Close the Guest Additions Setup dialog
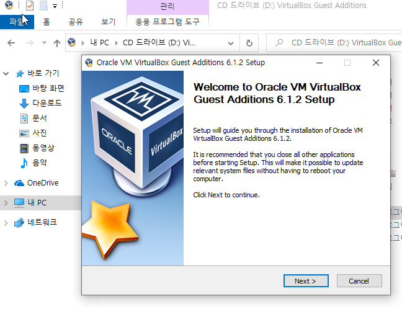Viewport: 402px width, 309px height. pos(376,63)
